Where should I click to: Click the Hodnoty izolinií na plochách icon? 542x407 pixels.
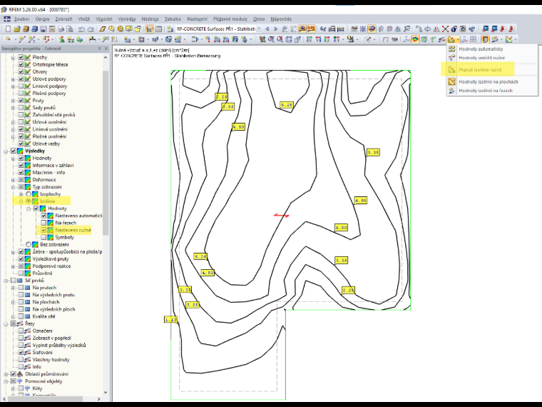pyautogui.click(x=451, y=81)
